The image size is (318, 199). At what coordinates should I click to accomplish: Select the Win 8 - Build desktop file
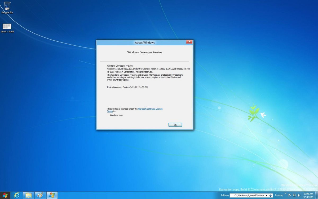click(x=7, y=28)
